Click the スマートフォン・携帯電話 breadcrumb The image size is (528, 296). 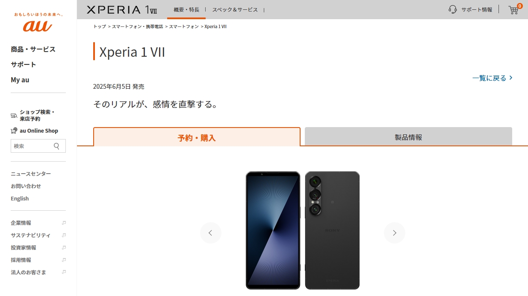tap(138, 26)
